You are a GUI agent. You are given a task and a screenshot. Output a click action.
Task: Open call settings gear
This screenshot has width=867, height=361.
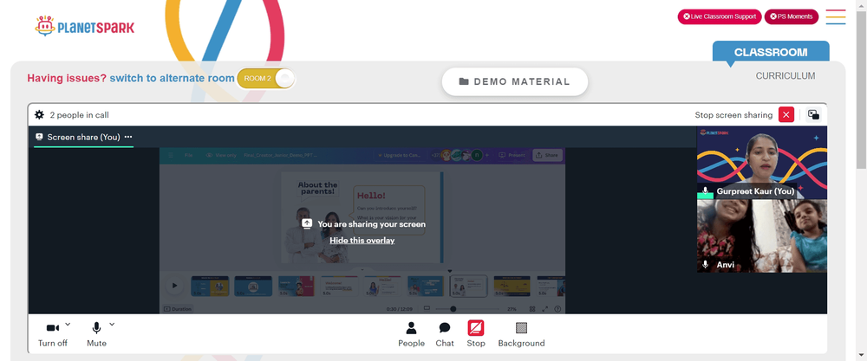(39, 115)
